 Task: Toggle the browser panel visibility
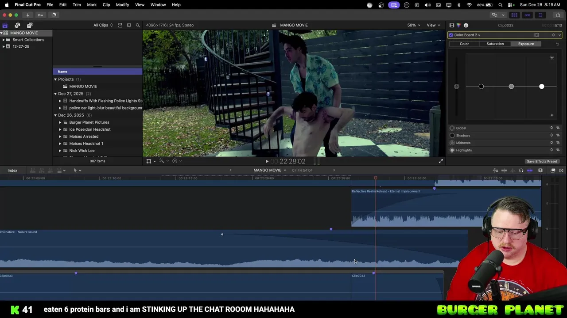pyautogui.click(x=514, y=15)
